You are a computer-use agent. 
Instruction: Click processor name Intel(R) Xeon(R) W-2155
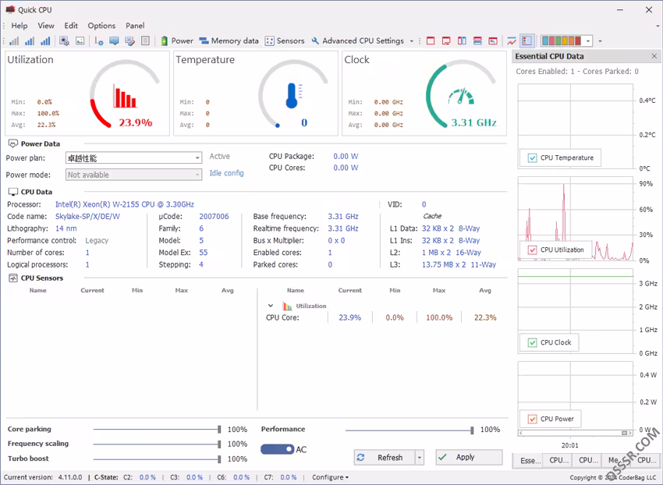coord(125,204)
